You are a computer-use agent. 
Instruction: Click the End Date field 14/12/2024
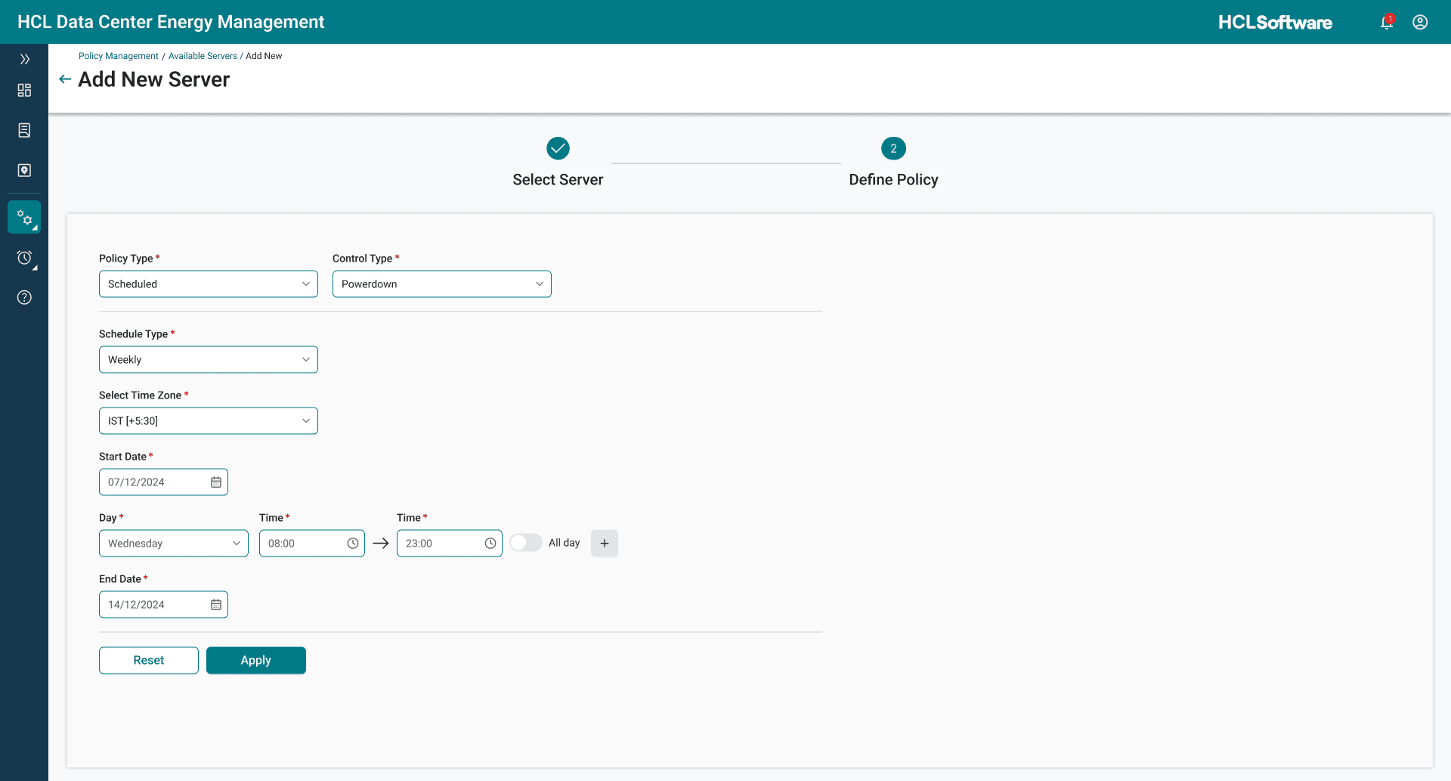point(163,605)
